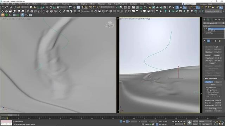Select Deformed Normals radio button
The width and height of the screenshot is (225, 126).
click(207, 92)
